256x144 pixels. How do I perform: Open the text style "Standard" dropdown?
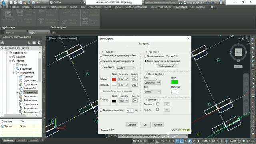point(126,68)
